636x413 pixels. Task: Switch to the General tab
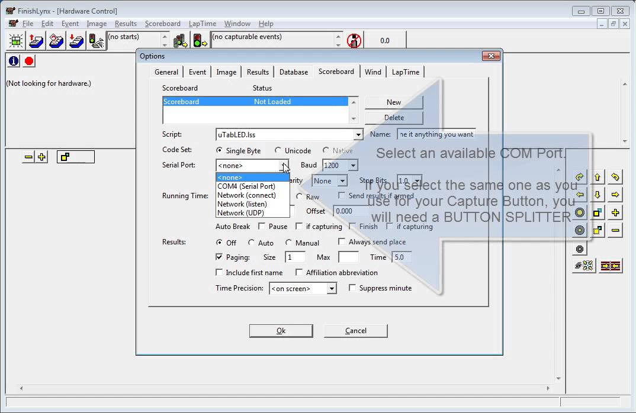coord(166,72)
